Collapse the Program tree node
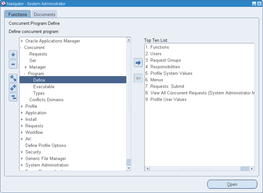The height and width of the screenshot is (193, 263). pos(25,74)
